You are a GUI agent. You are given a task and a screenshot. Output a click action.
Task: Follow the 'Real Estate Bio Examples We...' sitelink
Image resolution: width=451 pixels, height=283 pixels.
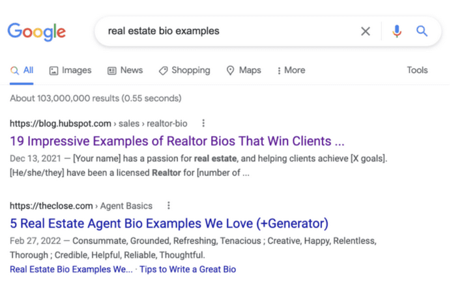click(72, 269)
